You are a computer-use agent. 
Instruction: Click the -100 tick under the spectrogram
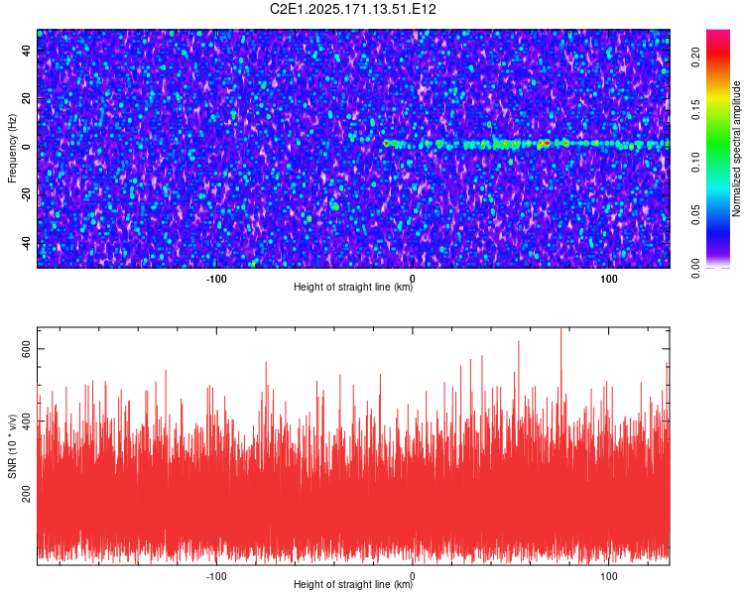tap(216, 279)
